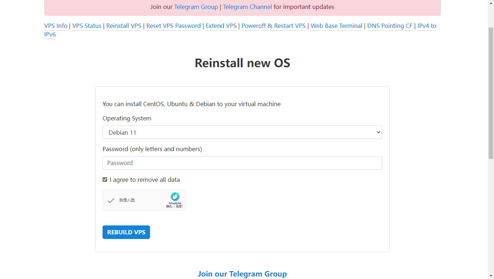The height and width of the screenshot is (279, 494).
Task: Click the page vertical scrollbar thumb
Action: click(491, 93)
